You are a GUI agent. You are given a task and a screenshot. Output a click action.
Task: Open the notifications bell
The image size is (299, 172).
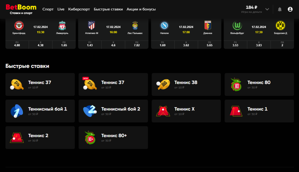pyautogui.click(x=279, y=9)
